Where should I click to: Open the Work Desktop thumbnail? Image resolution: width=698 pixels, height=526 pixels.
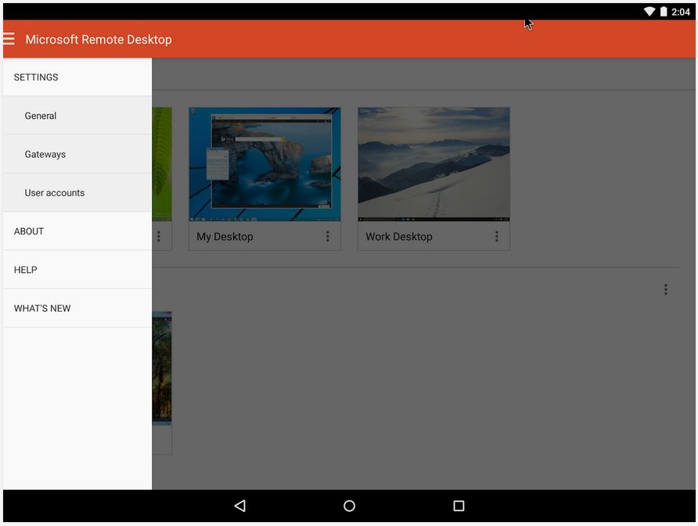click(434, 164)
